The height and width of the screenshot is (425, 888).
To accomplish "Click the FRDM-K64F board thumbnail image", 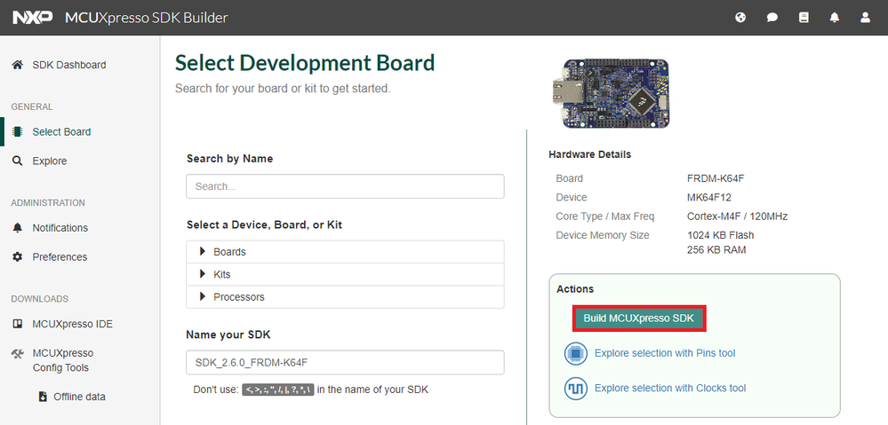I will 611,93.
